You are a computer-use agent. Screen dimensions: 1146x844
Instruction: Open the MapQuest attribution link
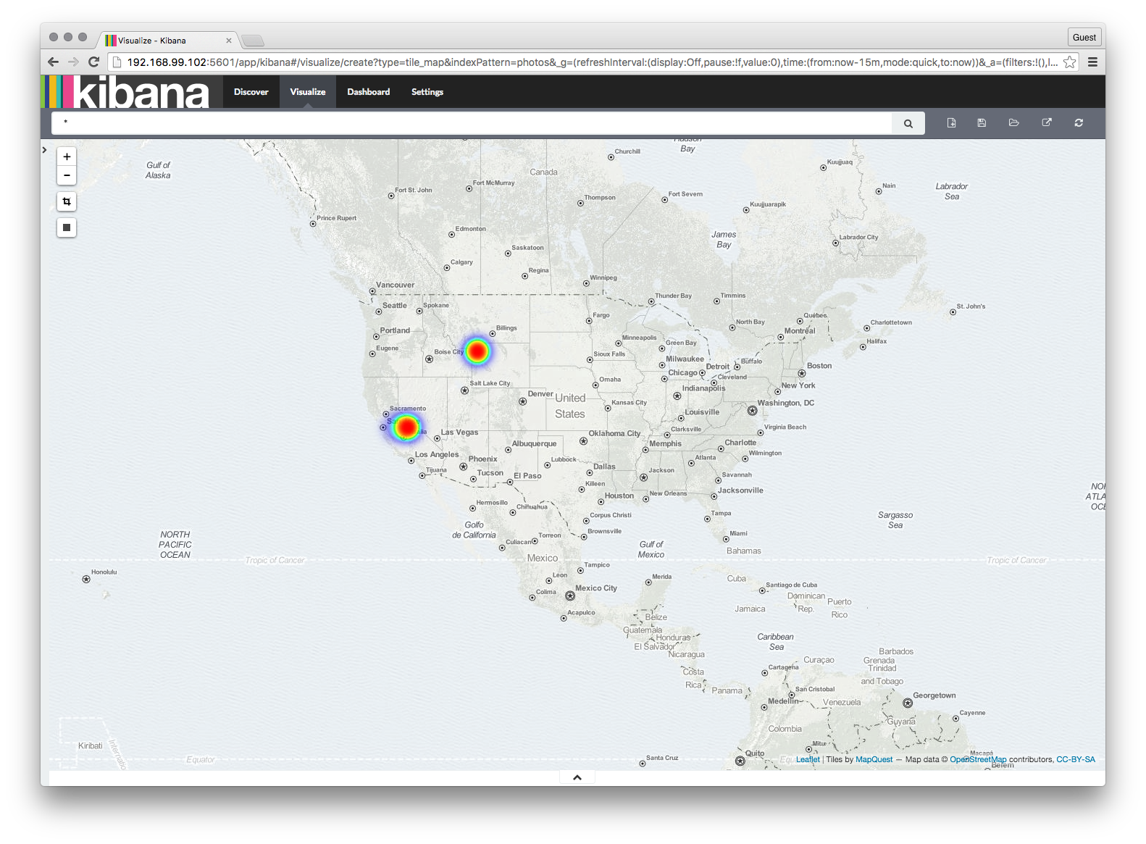(874, 759)
